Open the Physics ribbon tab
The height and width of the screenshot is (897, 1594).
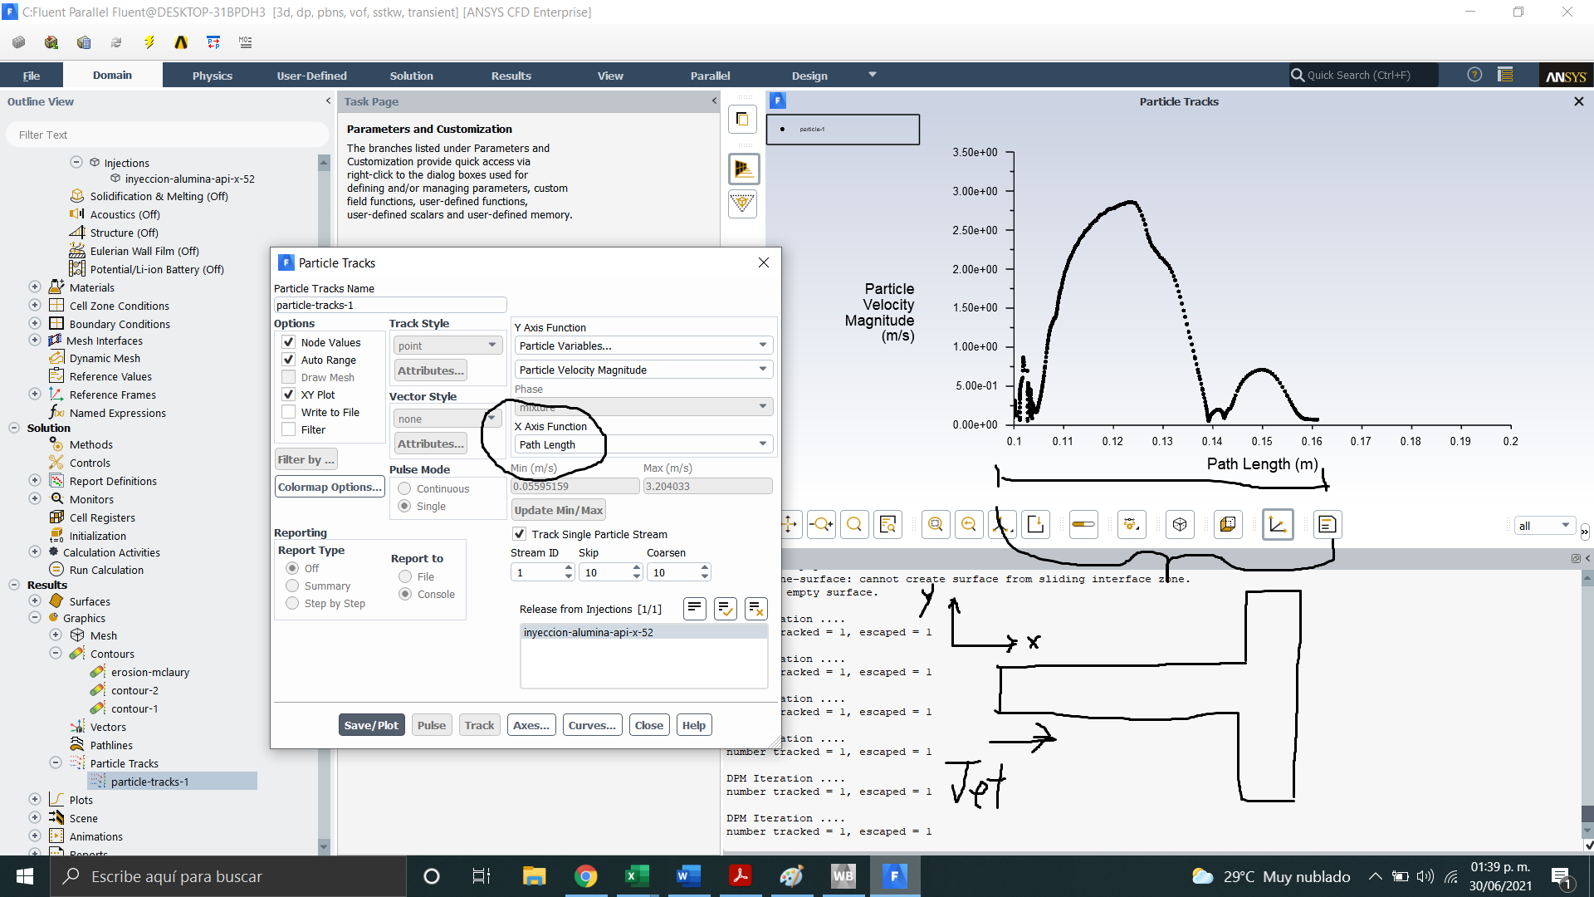click(213, 76)
